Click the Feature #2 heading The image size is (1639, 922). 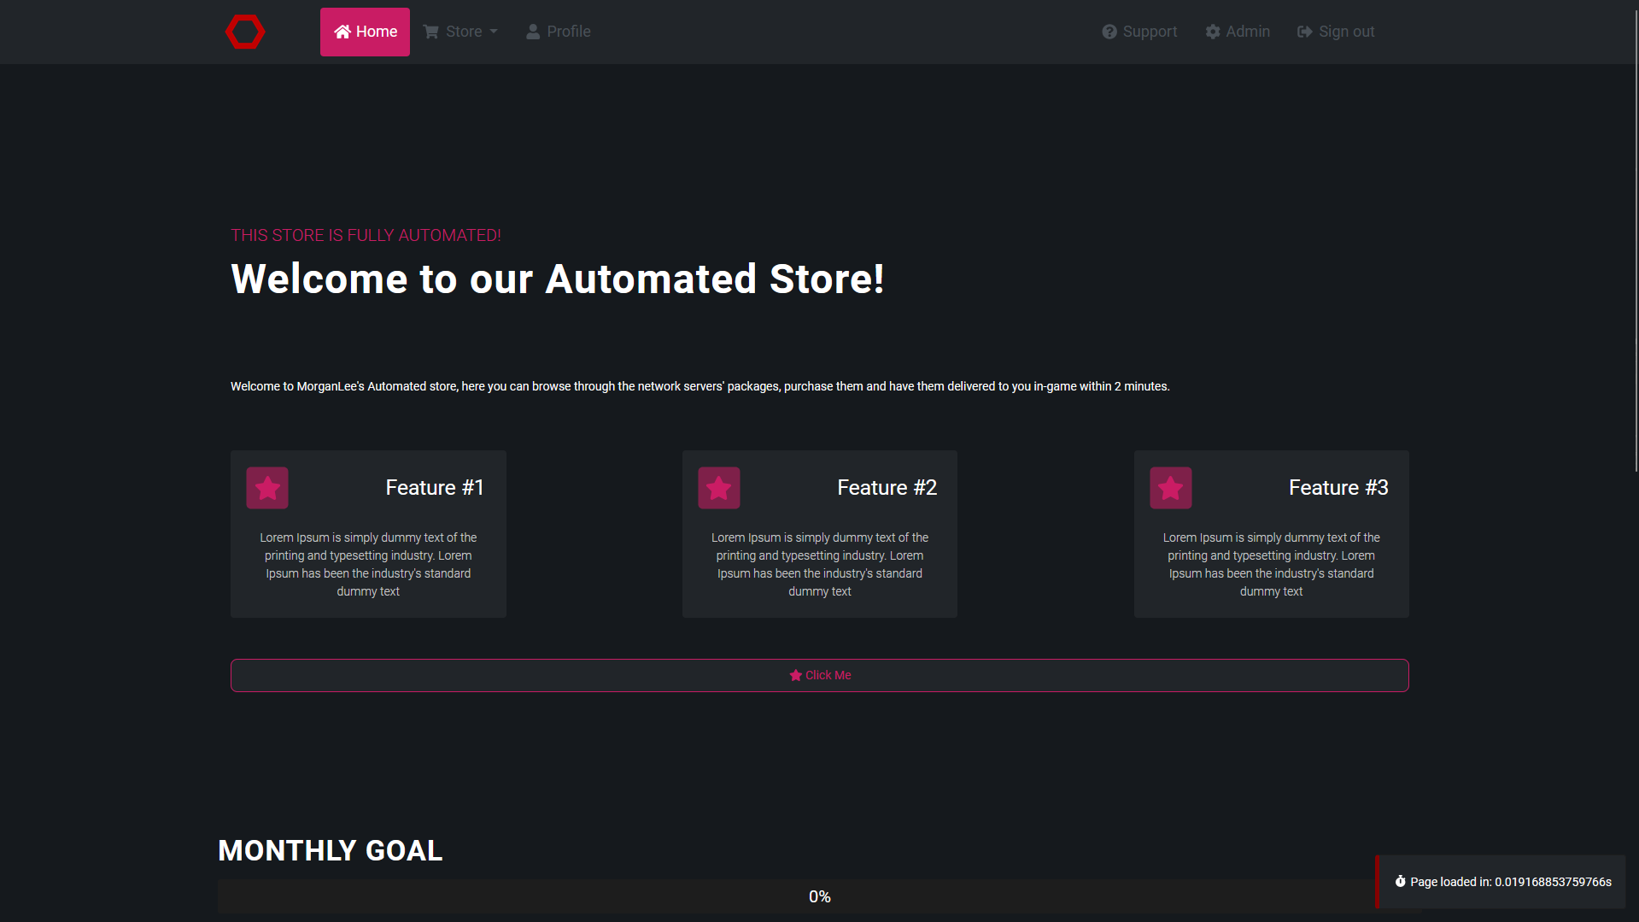[x=887, y=488]
